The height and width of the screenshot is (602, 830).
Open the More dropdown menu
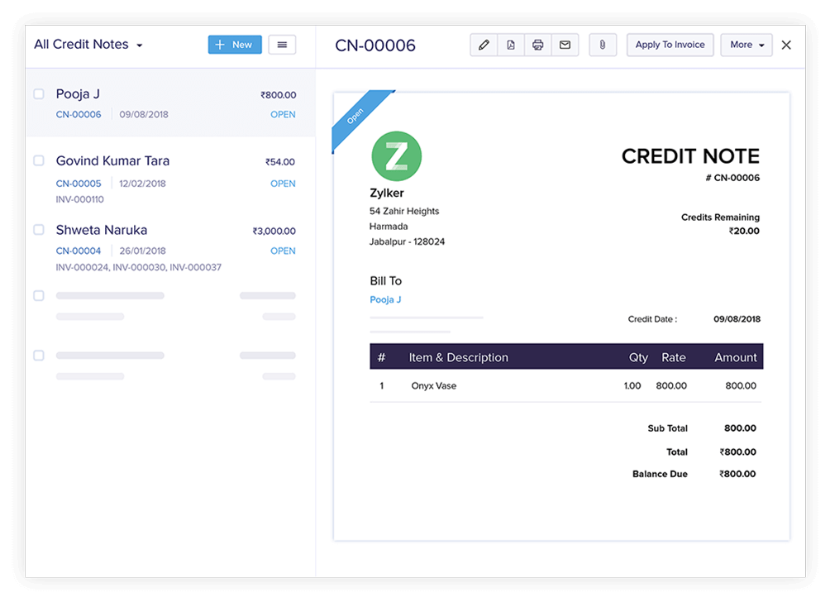(747, 45)
